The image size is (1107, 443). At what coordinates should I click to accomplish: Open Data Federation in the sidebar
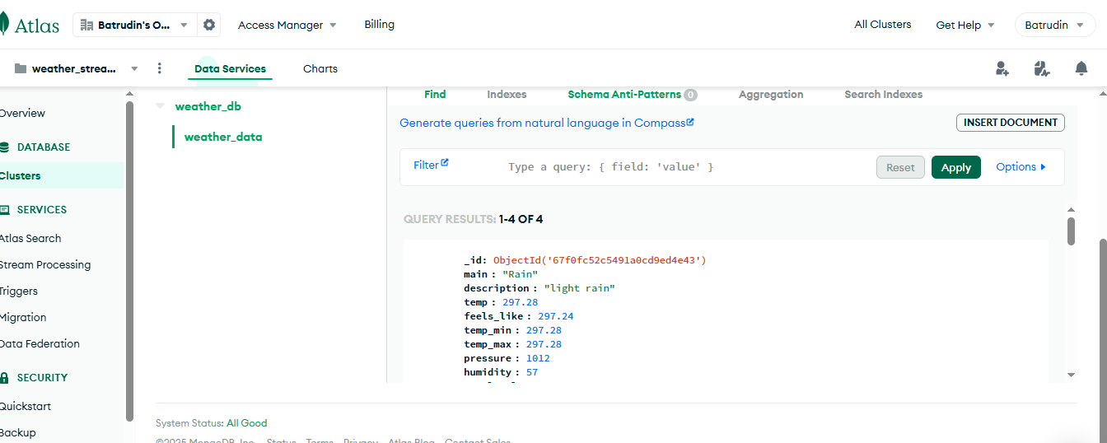pos(40,343)
